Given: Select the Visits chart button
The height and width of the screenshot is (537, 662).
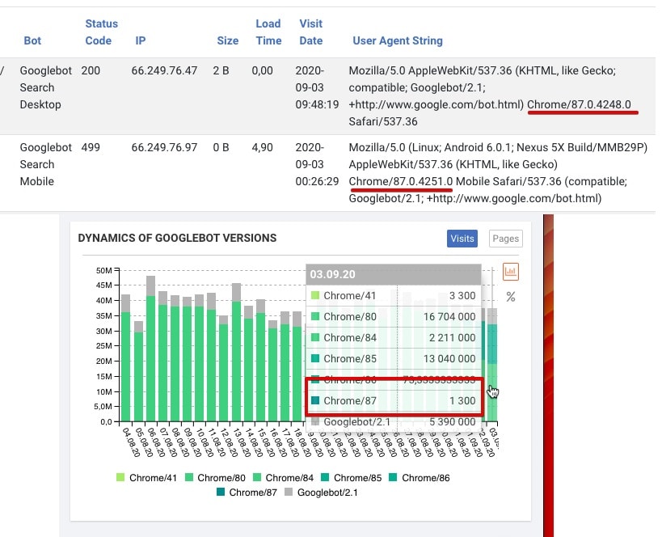Looking at the screenshot, I should pos(462,239).
